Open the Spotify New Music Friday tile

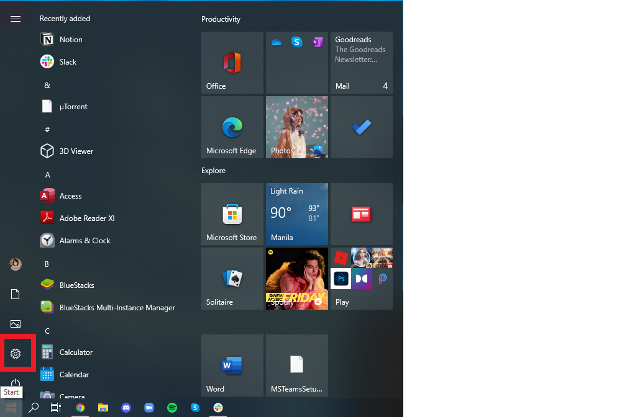point(297,279)
